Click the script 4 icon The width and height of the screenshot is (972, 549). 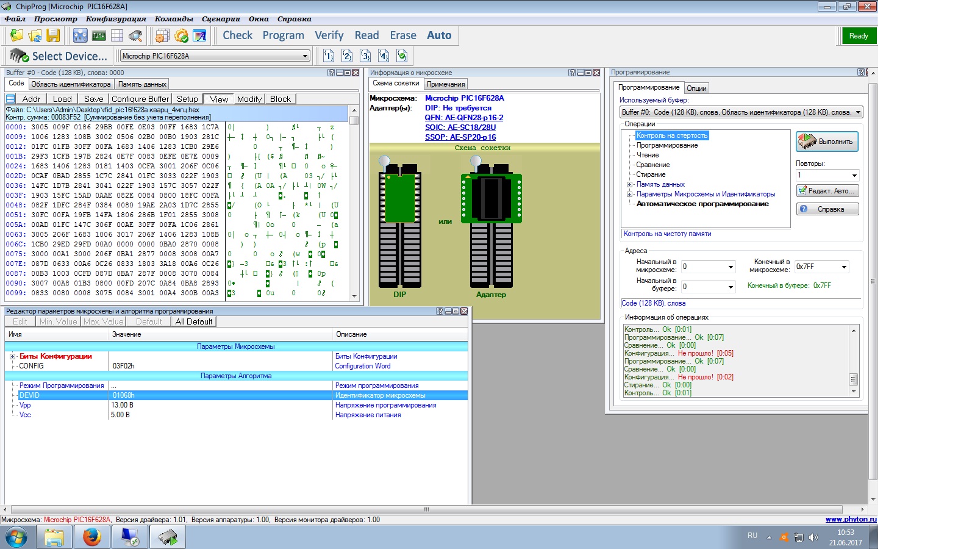(384, 56)
